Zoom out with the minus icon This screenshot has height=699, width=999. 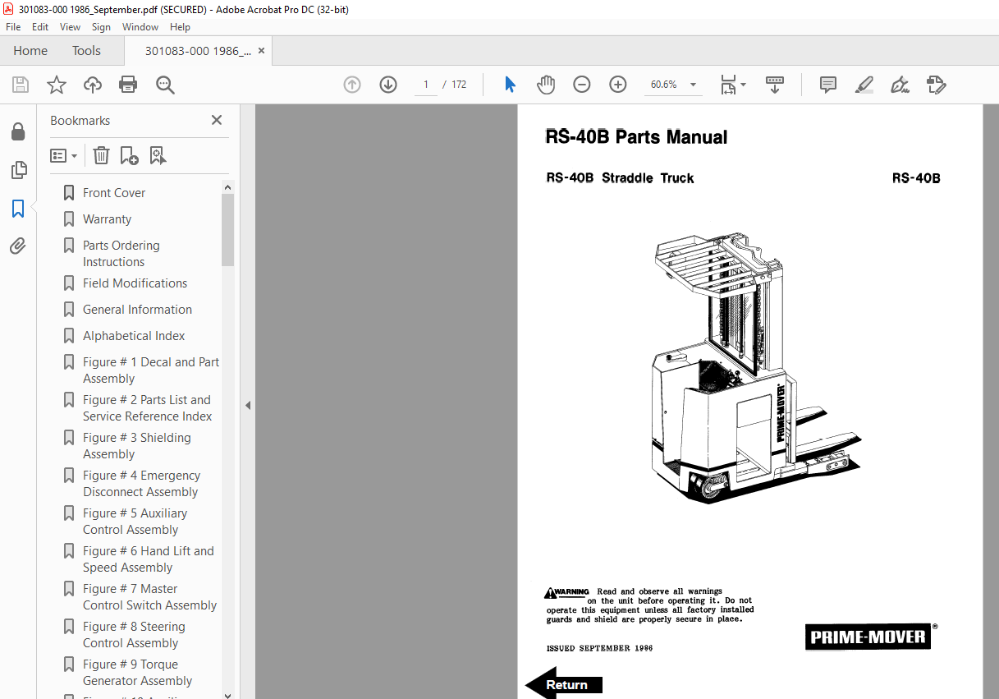(x=582, y=85)
